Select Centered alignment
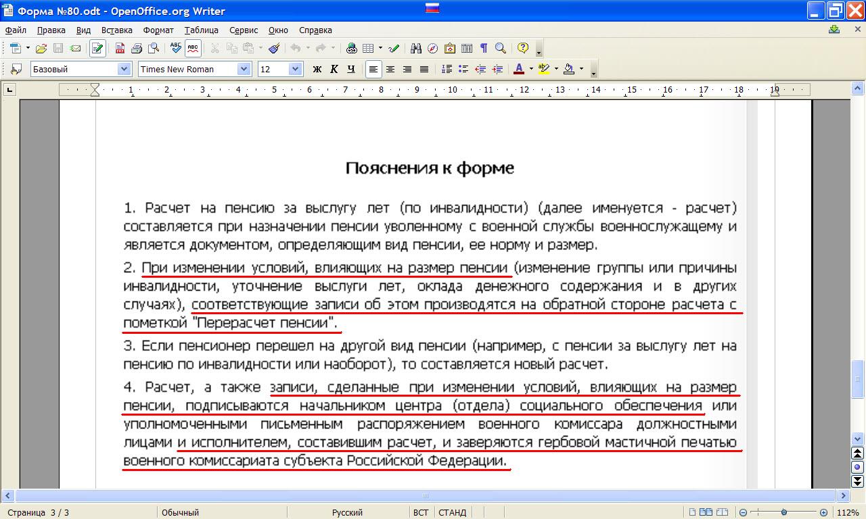 point(390,69)
